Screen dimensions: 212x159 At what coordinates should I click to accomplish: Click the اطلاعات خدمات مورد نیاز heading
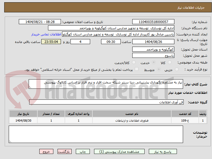[188, 93]
